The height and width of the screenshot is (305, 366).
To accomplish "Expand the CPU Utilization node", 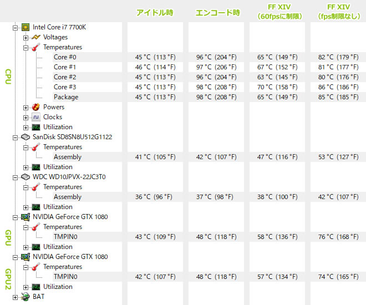I will 26,128.
